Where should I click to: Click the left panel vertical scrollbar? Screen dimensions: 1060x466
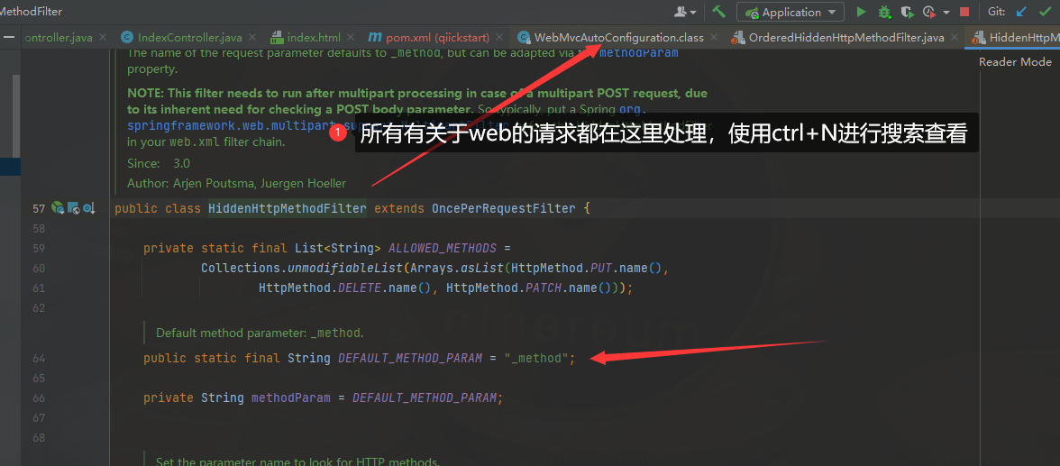[x=16, y=115]
